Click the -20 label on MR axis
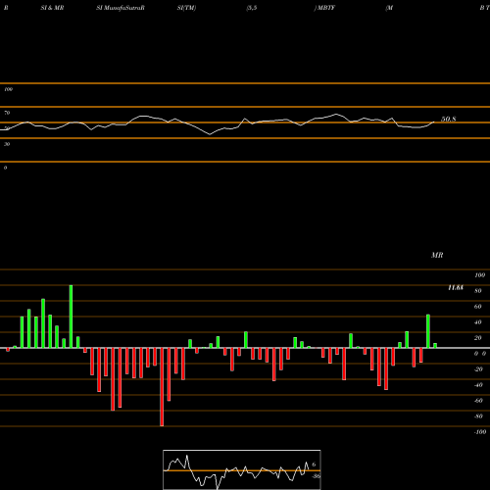Image resolution: width=490 pixels, height=490 pixels. [478, 369]
